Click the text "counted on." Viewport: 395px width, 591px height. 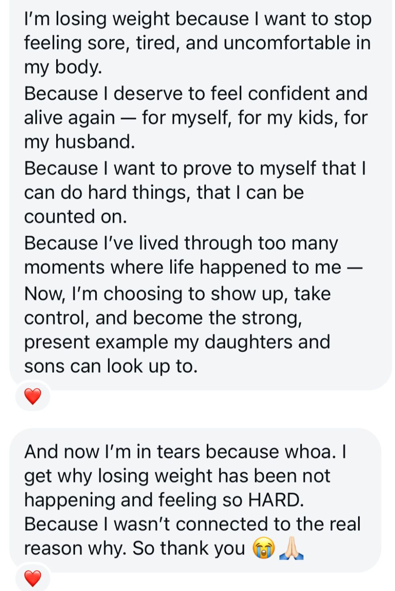point(75,217)
